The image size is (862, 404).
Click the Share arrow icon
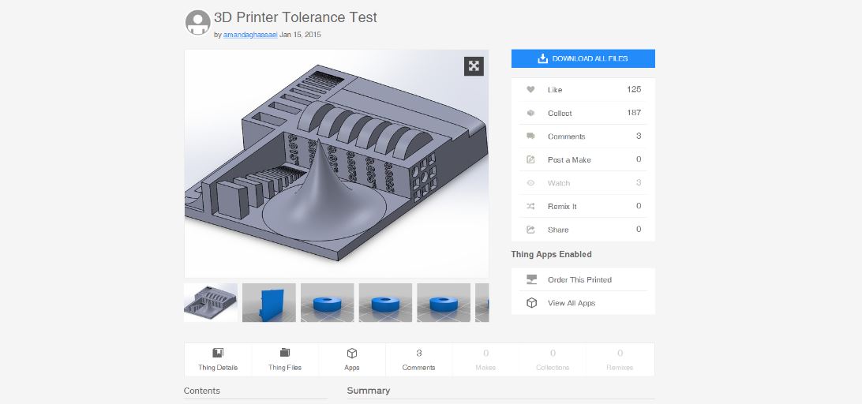[530, 230]
